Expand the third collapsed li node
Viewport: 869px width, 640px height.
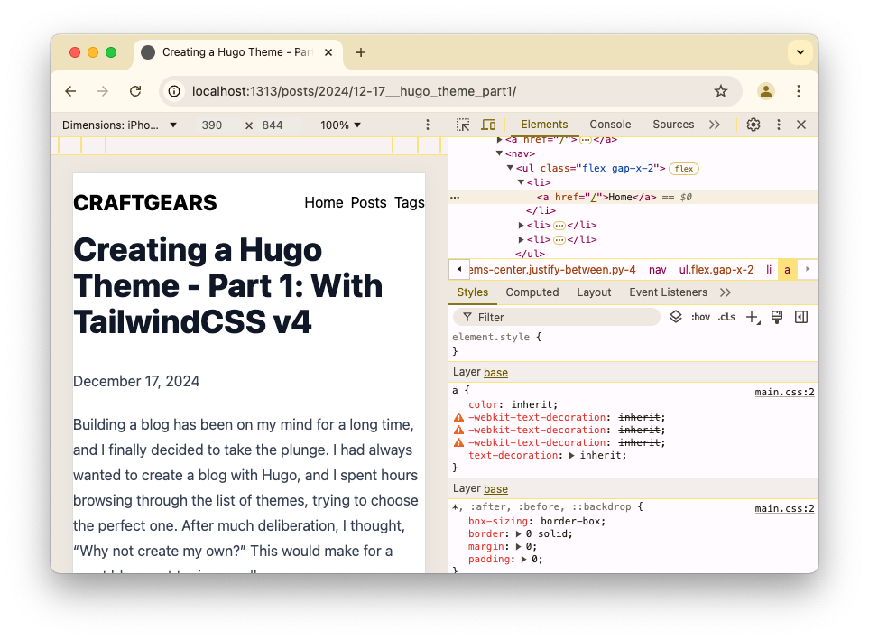coord(521,239)
